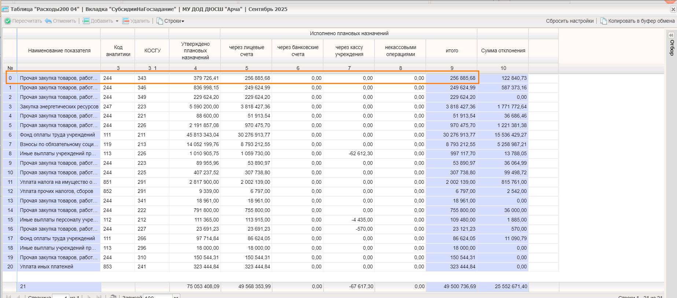
Task: Open the Отбор vertical panel tab
Action: (672, 48)
